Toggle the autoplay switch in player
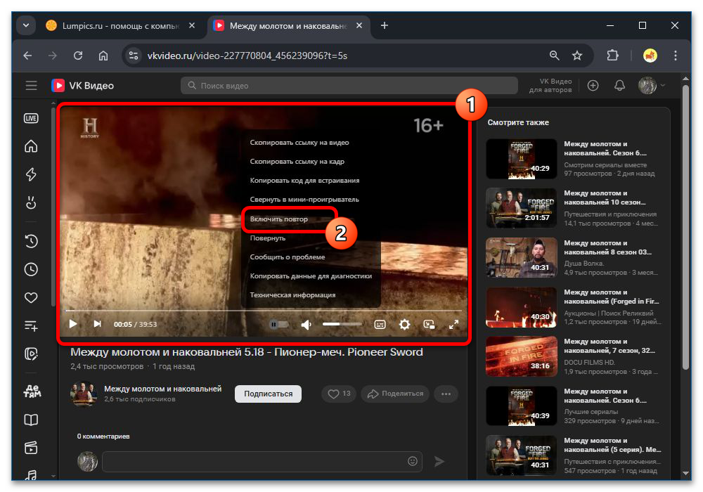The image size is (703, 492). coord(279,325)
